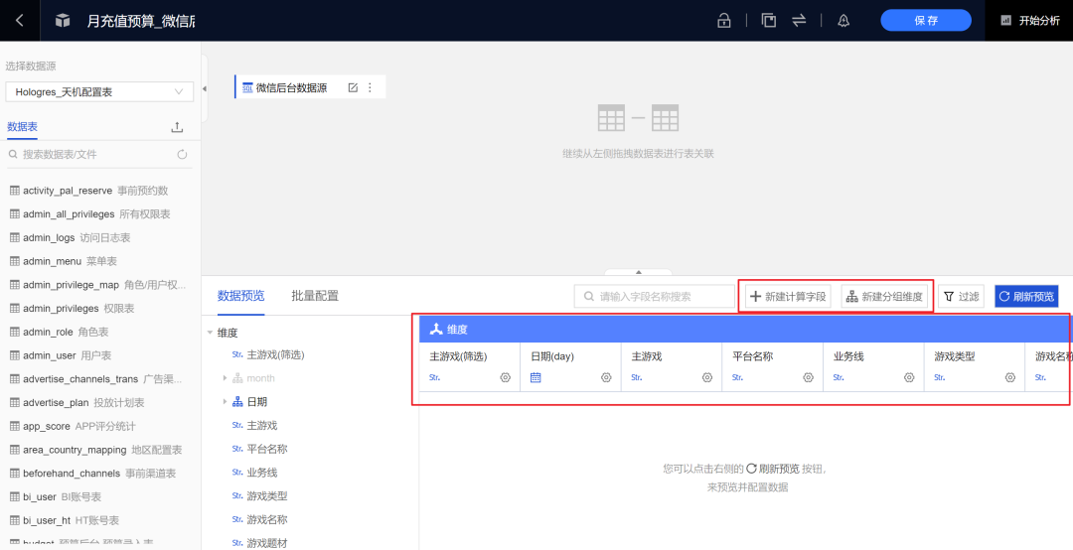Image resolution: width=1073 pixels, height=550 pixels.
Task: Click the table icon beside admin_logs
Action: (15, 237)
